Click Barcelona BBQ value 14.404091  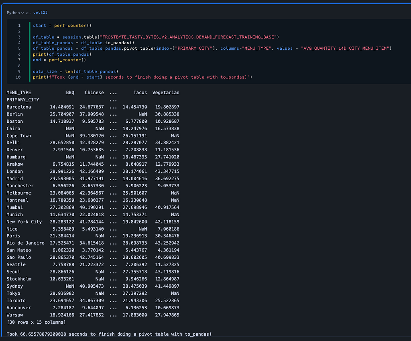pos(62,107)
